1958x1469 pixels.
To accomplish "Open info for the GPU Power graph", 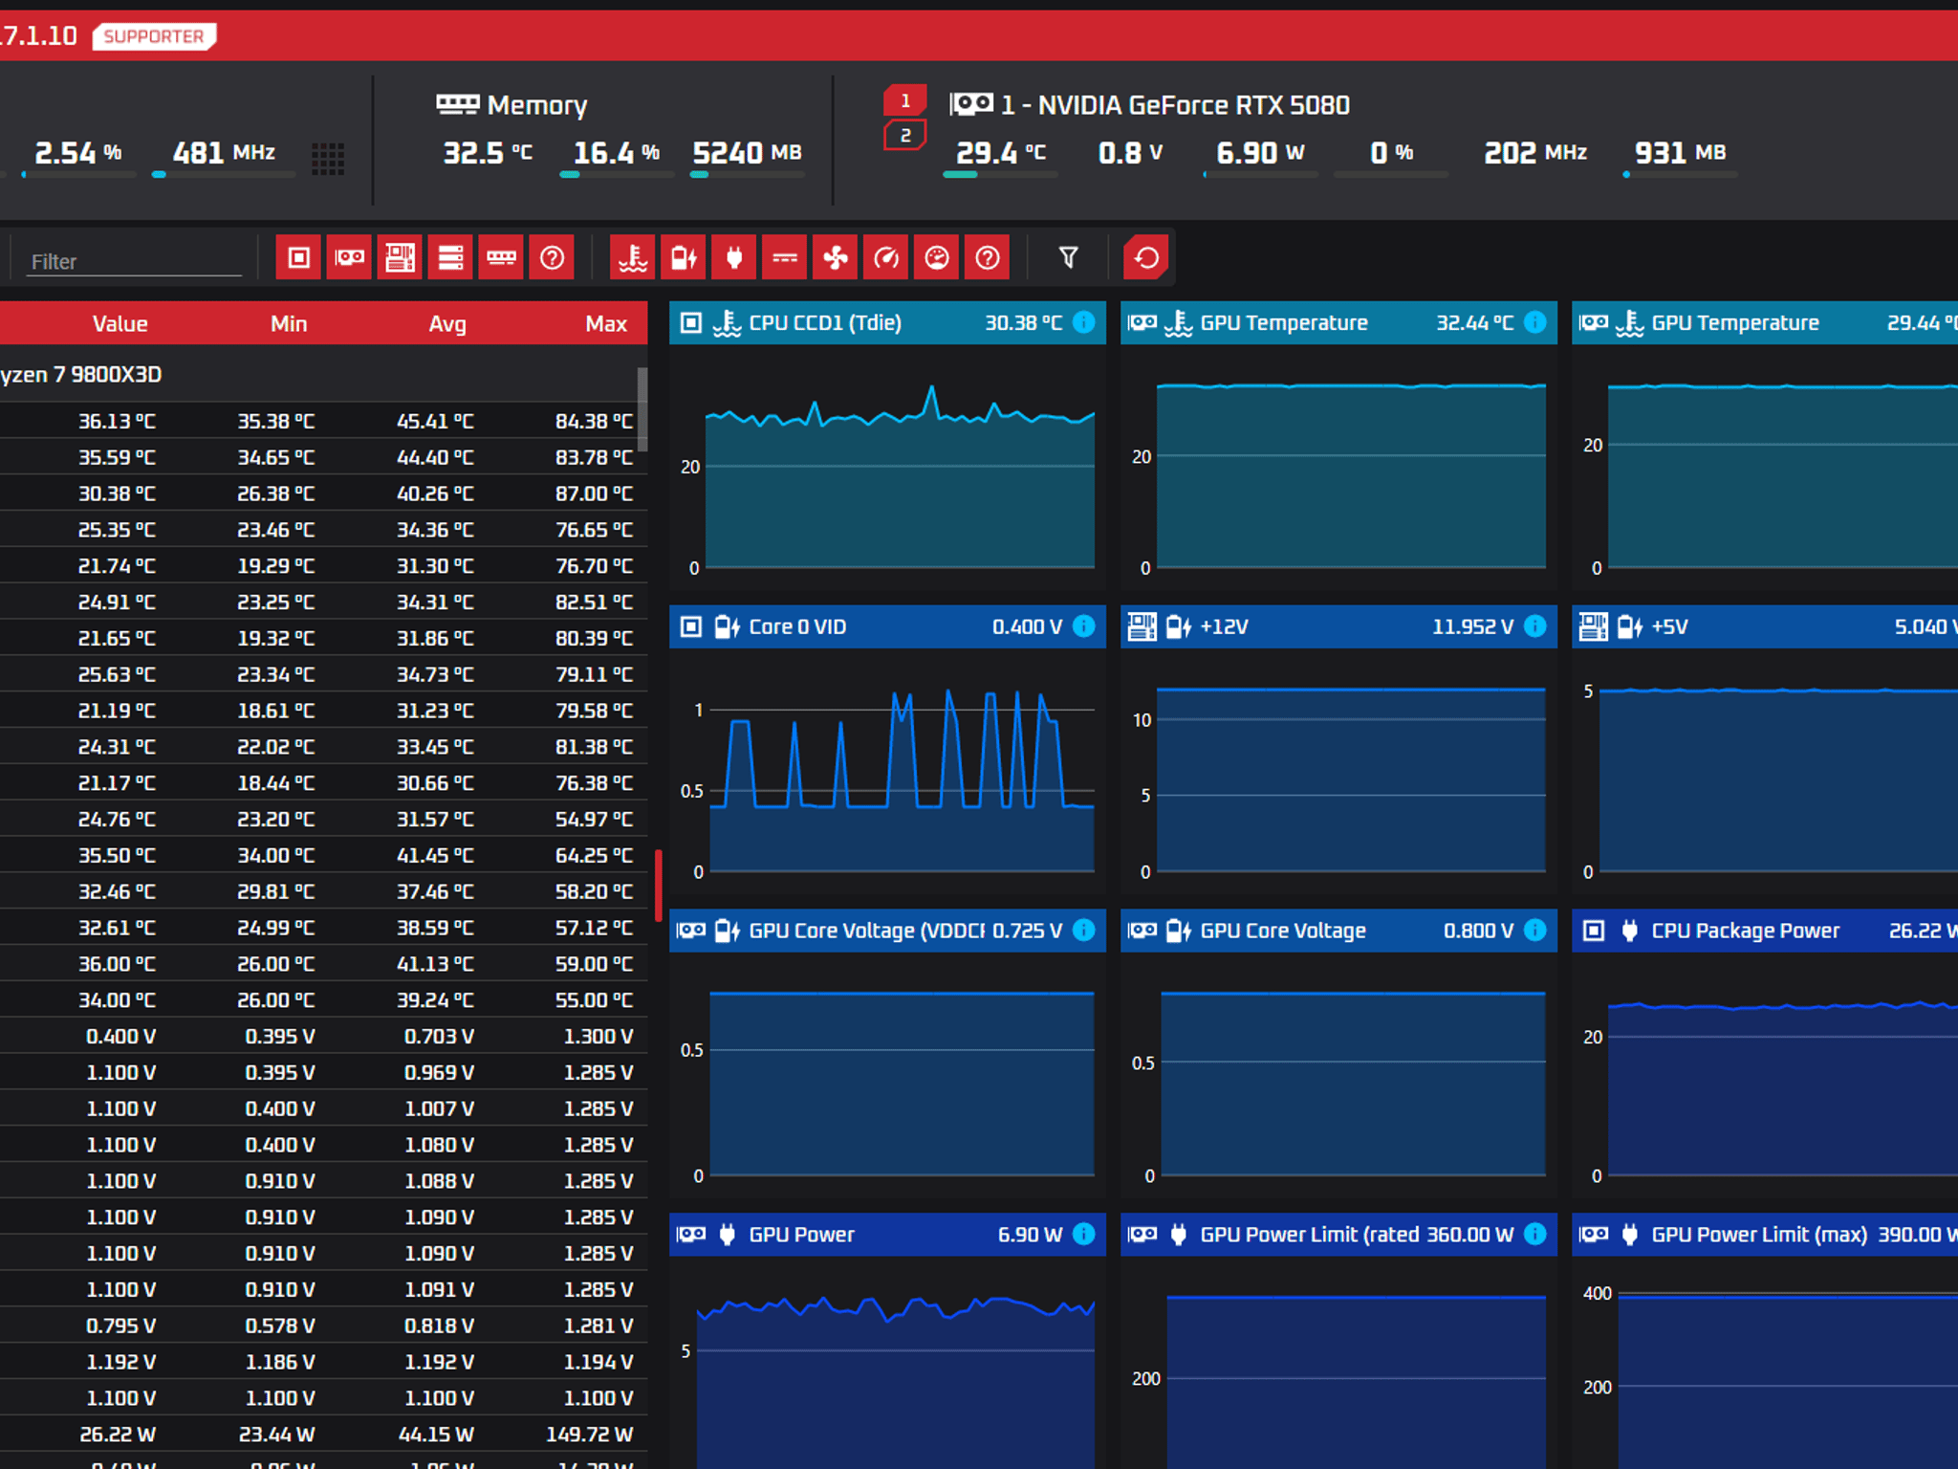I will [1083, 1234].
